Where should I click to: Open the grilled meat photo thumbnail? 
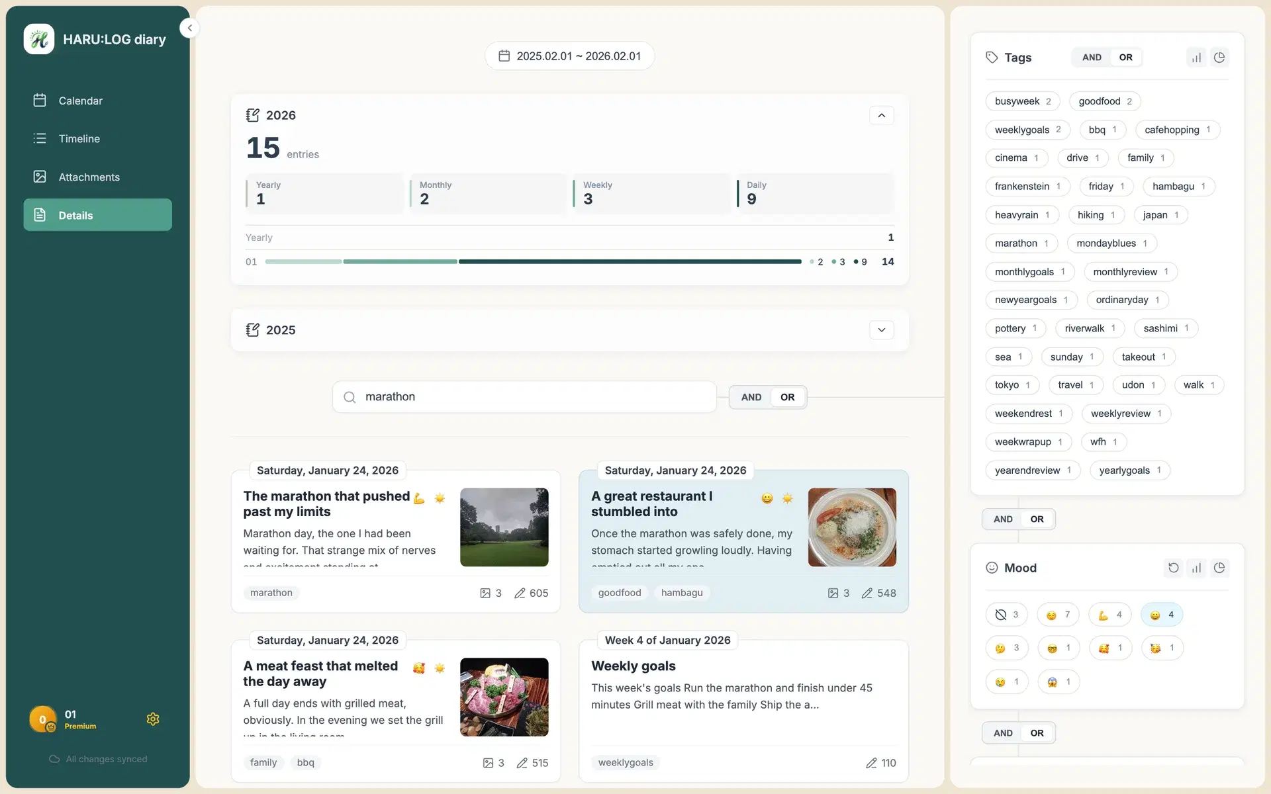point(504,697)
